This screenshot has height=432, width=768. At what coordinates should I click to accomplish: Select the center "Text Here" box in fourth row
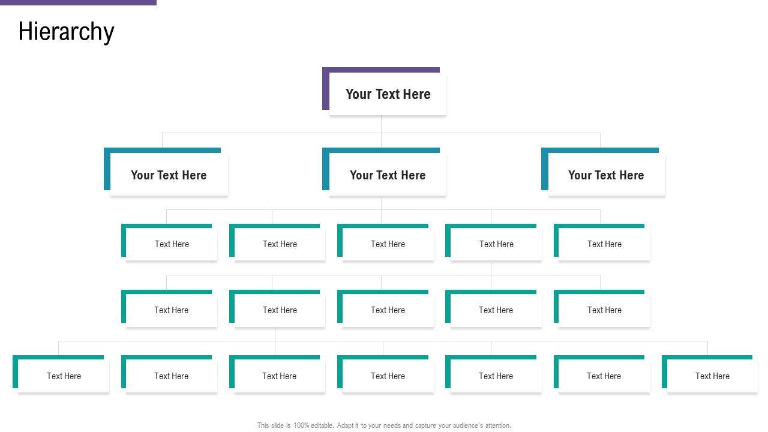tap(388, 310)
